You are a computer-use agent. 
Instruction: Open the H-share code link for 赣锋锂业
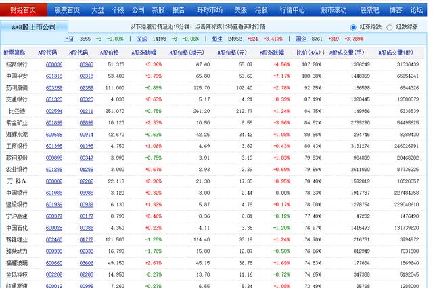(x=87, y=239)
